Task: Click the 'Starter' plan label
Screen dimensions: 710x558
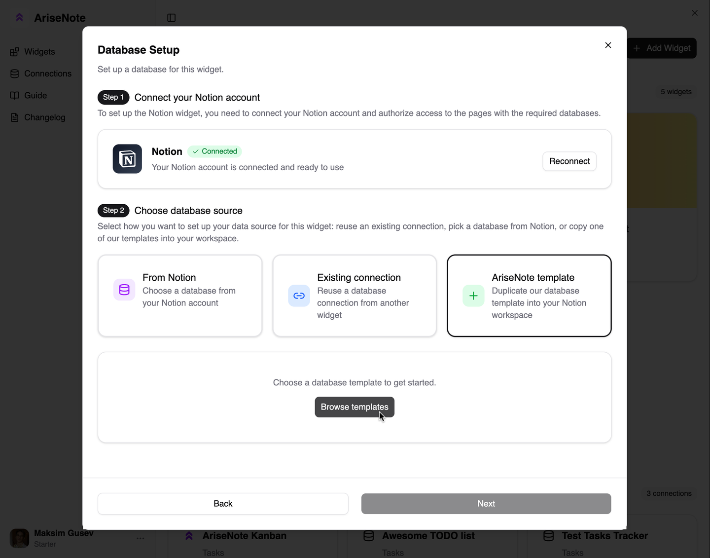Action: click(x=45, y=544)
